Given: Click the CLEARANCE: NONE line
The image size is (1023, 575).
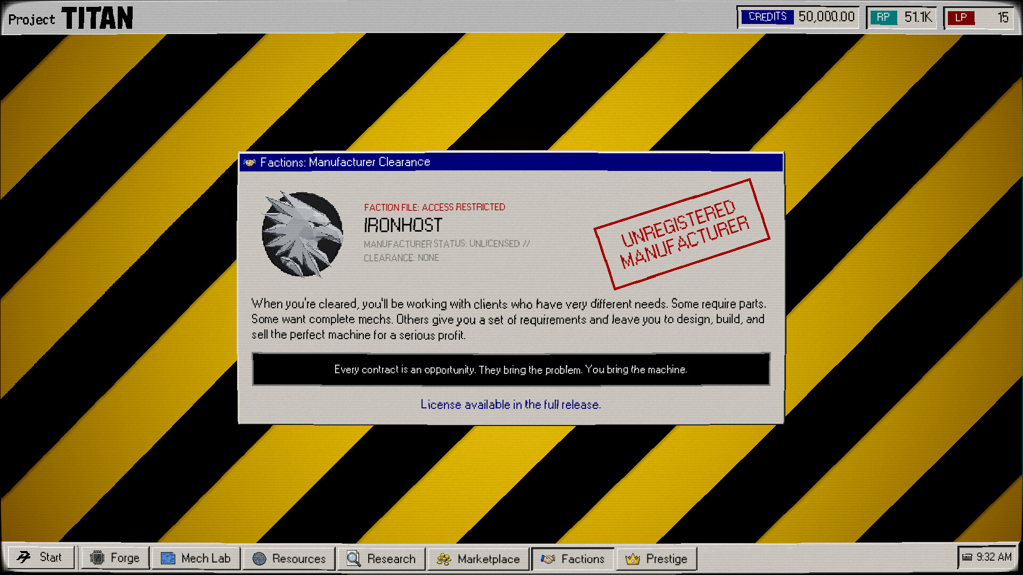Looking at the screenshot, I should (401, 258).
